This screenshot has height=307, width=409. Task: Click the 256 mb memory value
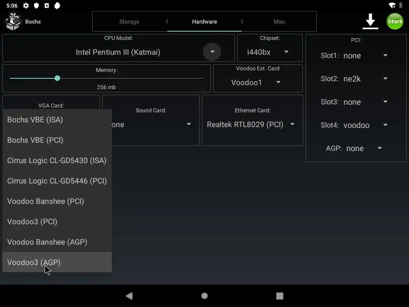point(106,87)
